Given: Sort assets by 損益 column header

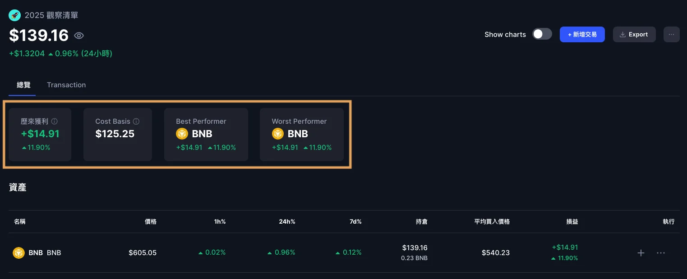Looking at the screenshot, I should [572, 222].
